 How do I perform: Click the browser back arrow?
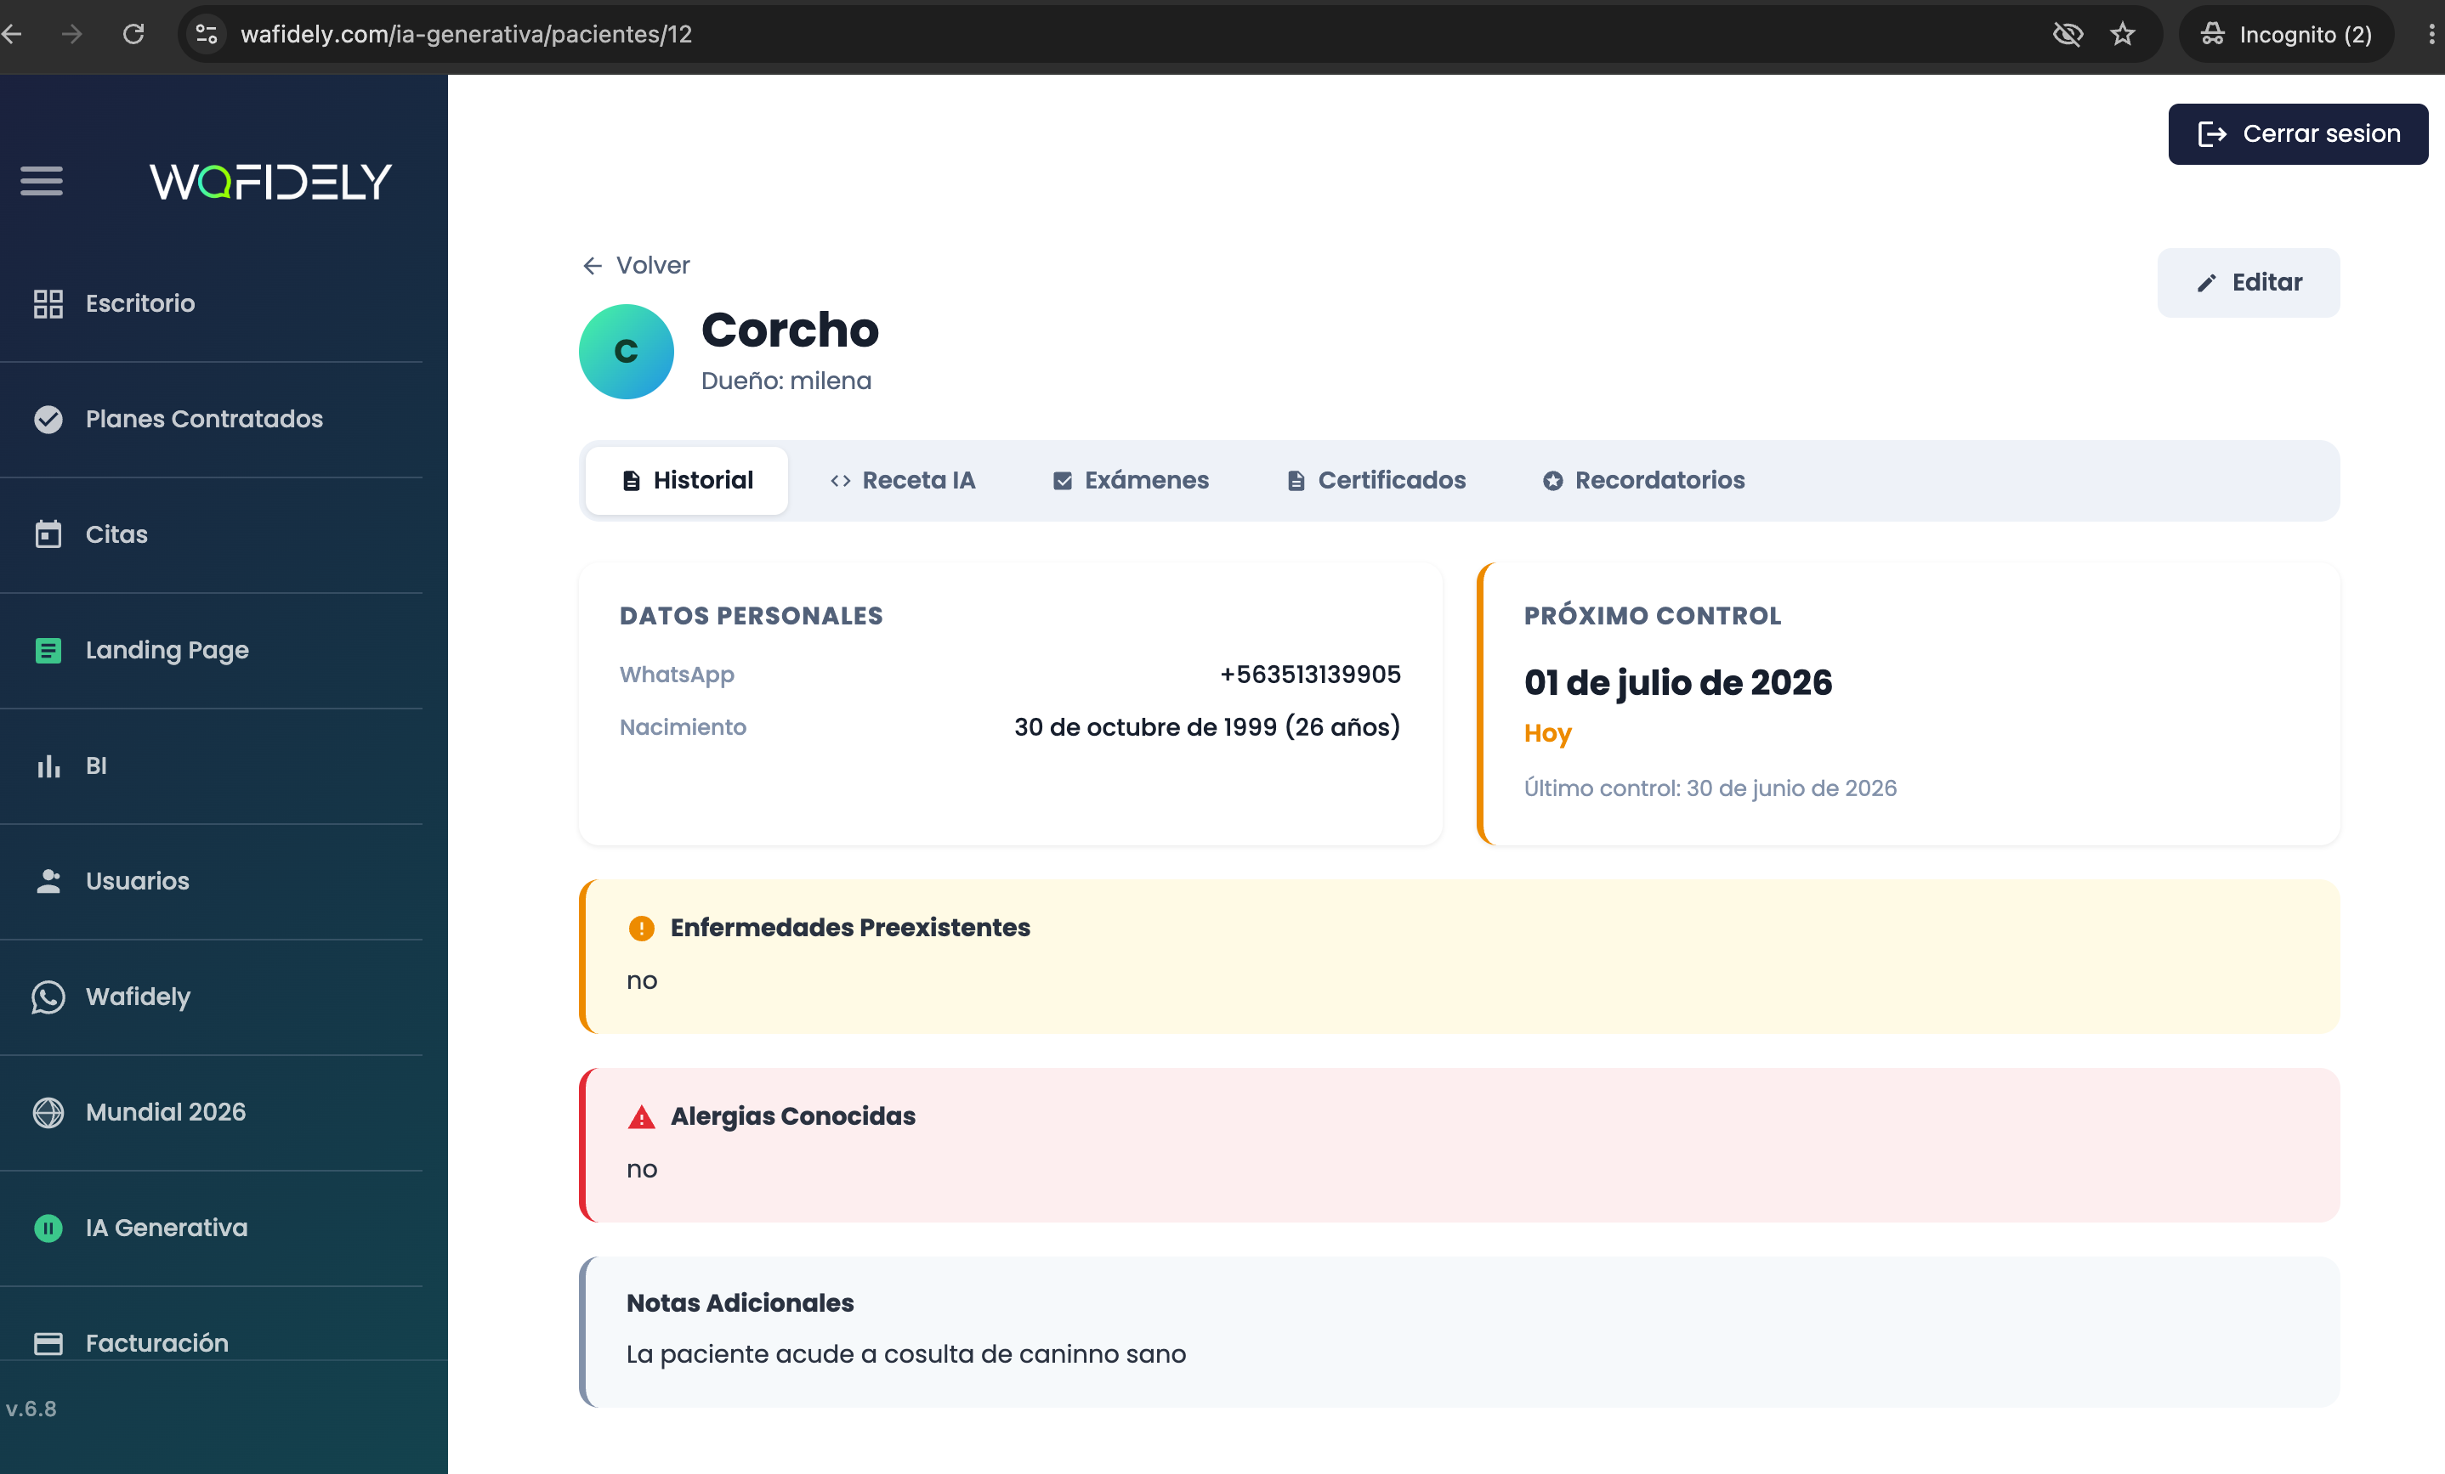coord(12,34)
